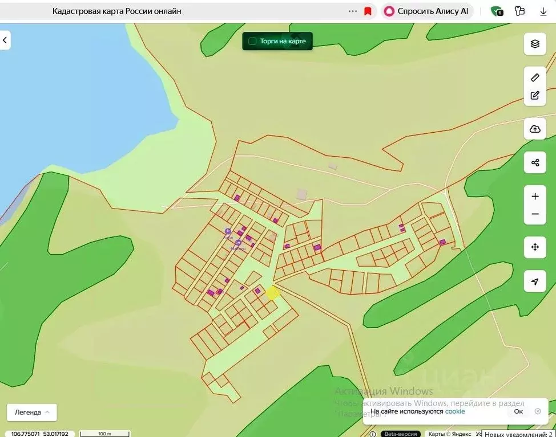Accept cookies with Ок button
The width and height of the screenshot is (556, 437).
518,411
